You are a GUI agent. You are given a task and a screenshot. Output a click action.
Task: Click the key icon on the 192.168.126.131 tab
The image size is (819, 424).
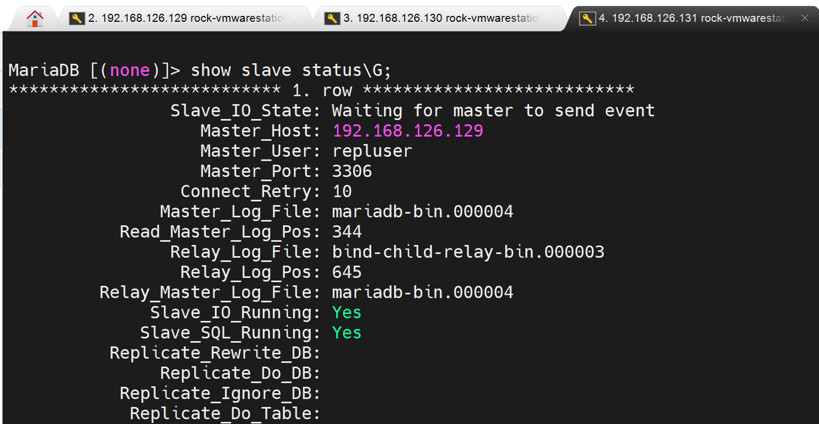tap(587, 19)
